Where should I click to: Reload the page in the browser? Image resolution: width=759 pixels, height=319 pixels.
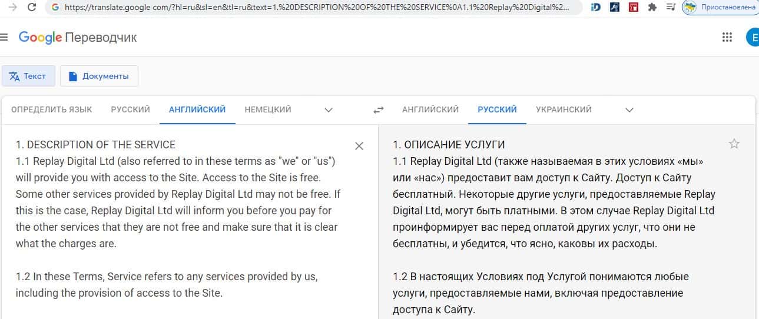coord(32,8)
